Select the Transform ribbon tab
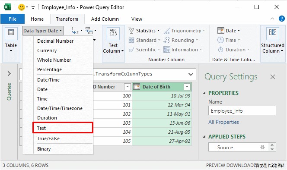This screenshot has height=170, width=287. tap(67, 19)
